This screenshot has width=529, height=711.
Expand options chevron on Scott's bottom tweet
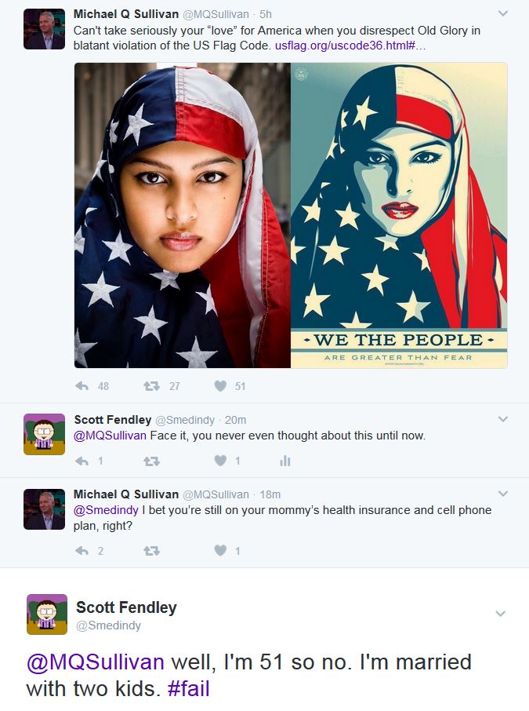(x=501, y=614)
